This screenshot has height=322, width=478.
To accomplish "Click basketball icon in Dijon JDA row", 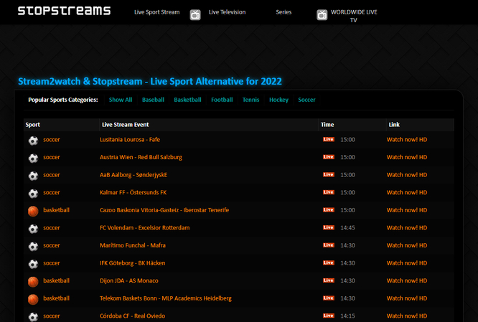I will tap(33, 282).
